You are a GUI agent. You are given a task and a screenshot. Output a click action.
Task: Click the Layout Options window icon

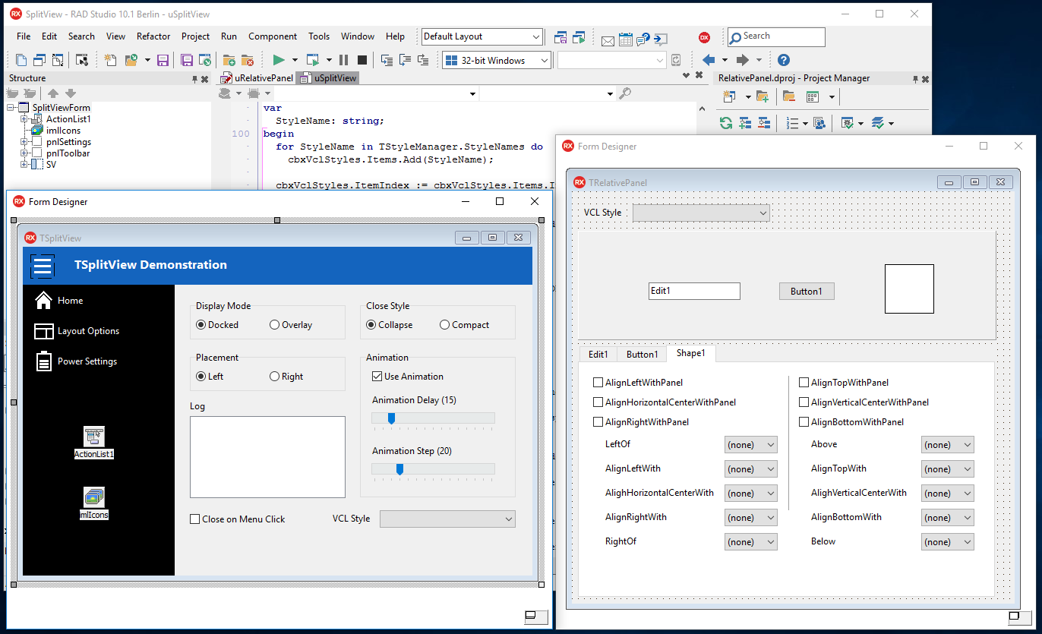pos(43,331)
